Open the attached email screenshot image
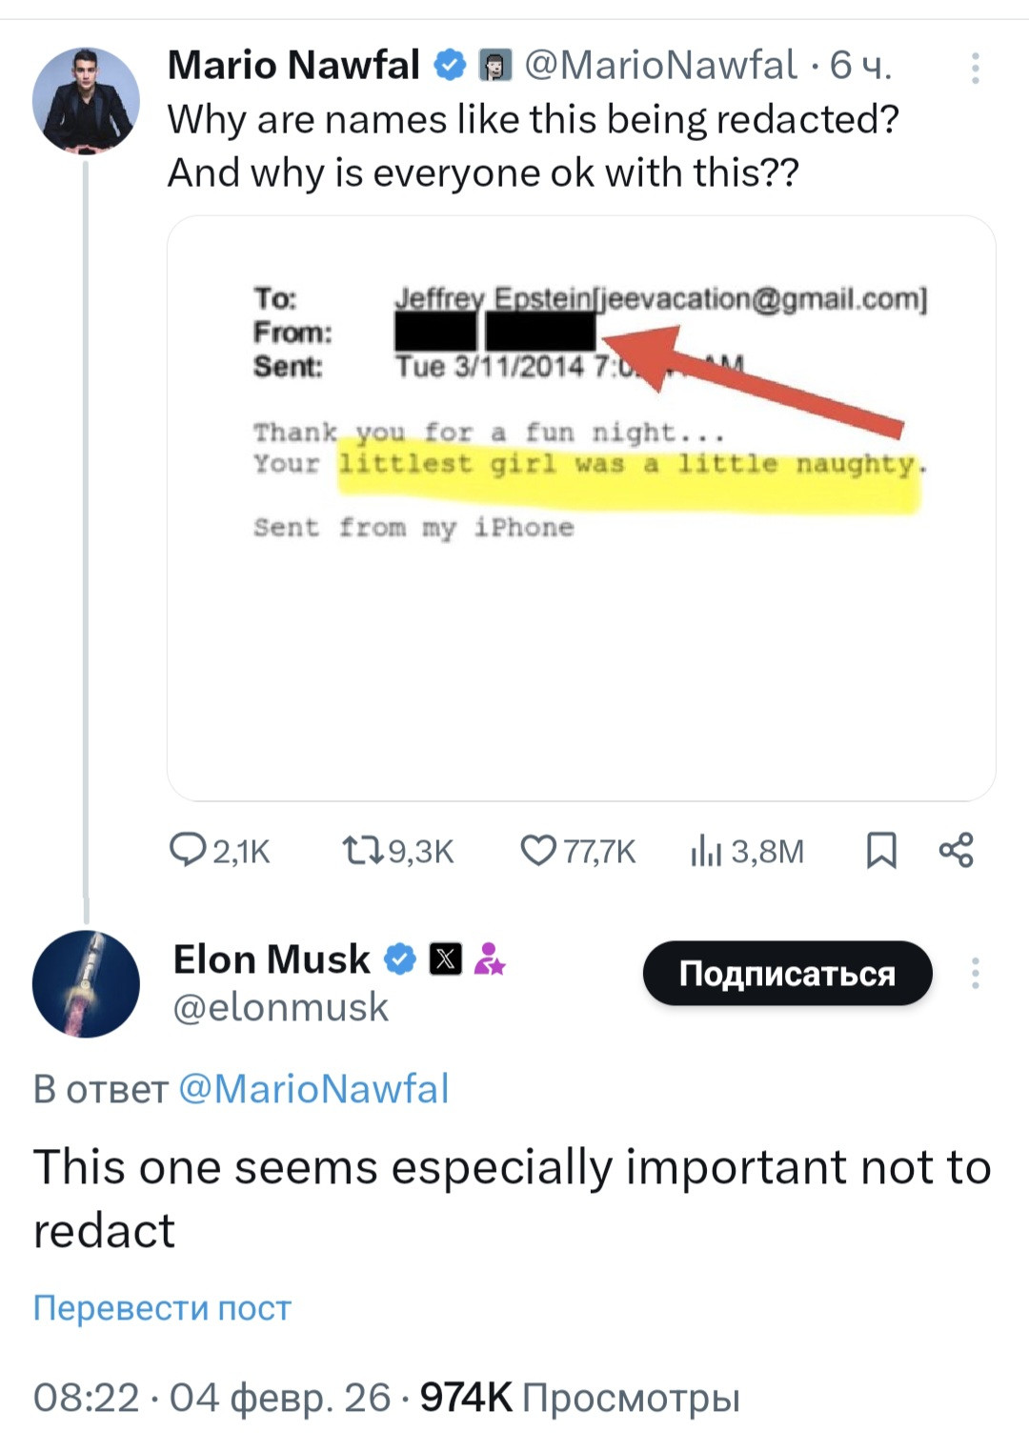 tap(581, 508)
